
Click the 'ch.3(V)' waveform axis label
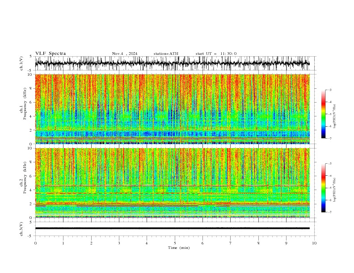click(x=21, y=229)
